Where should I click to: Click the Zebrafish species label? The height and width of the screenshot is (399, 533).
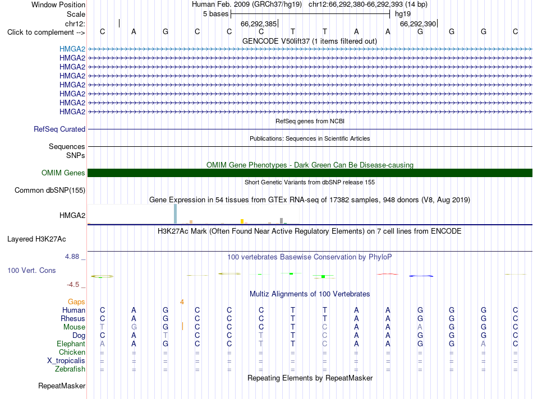pos(70,369)
